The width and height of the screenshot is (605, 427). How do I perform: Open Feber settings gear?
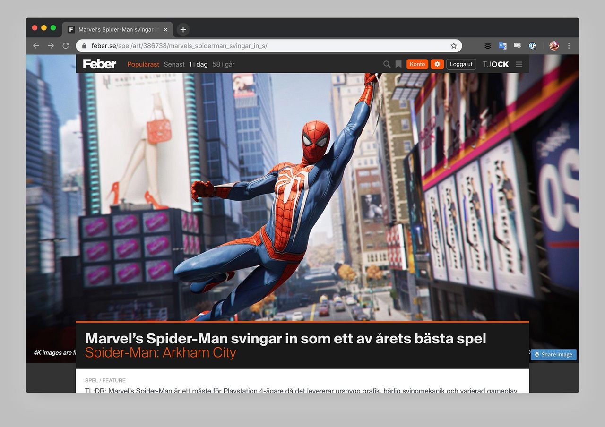point(437,64)
